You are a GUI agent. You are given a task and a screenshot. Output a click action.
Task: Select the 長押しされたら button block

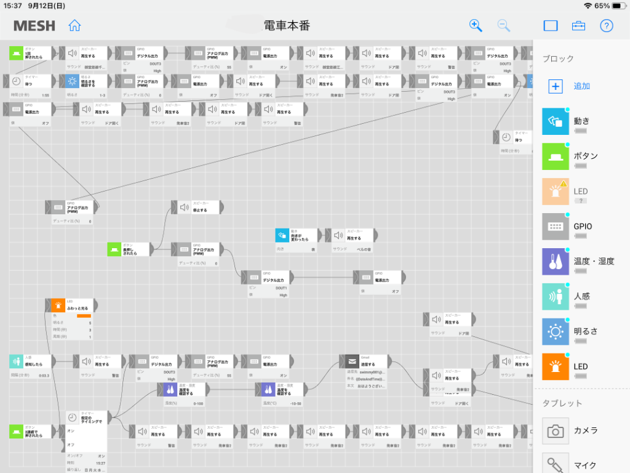click(129, 249)
